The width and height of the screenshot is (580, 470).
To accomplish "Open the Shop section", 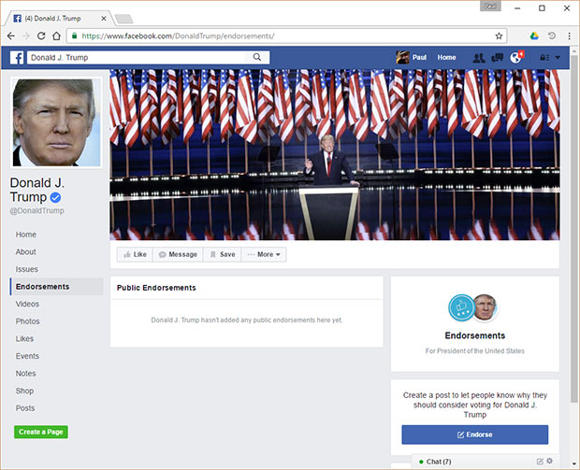I will [24, 391].
